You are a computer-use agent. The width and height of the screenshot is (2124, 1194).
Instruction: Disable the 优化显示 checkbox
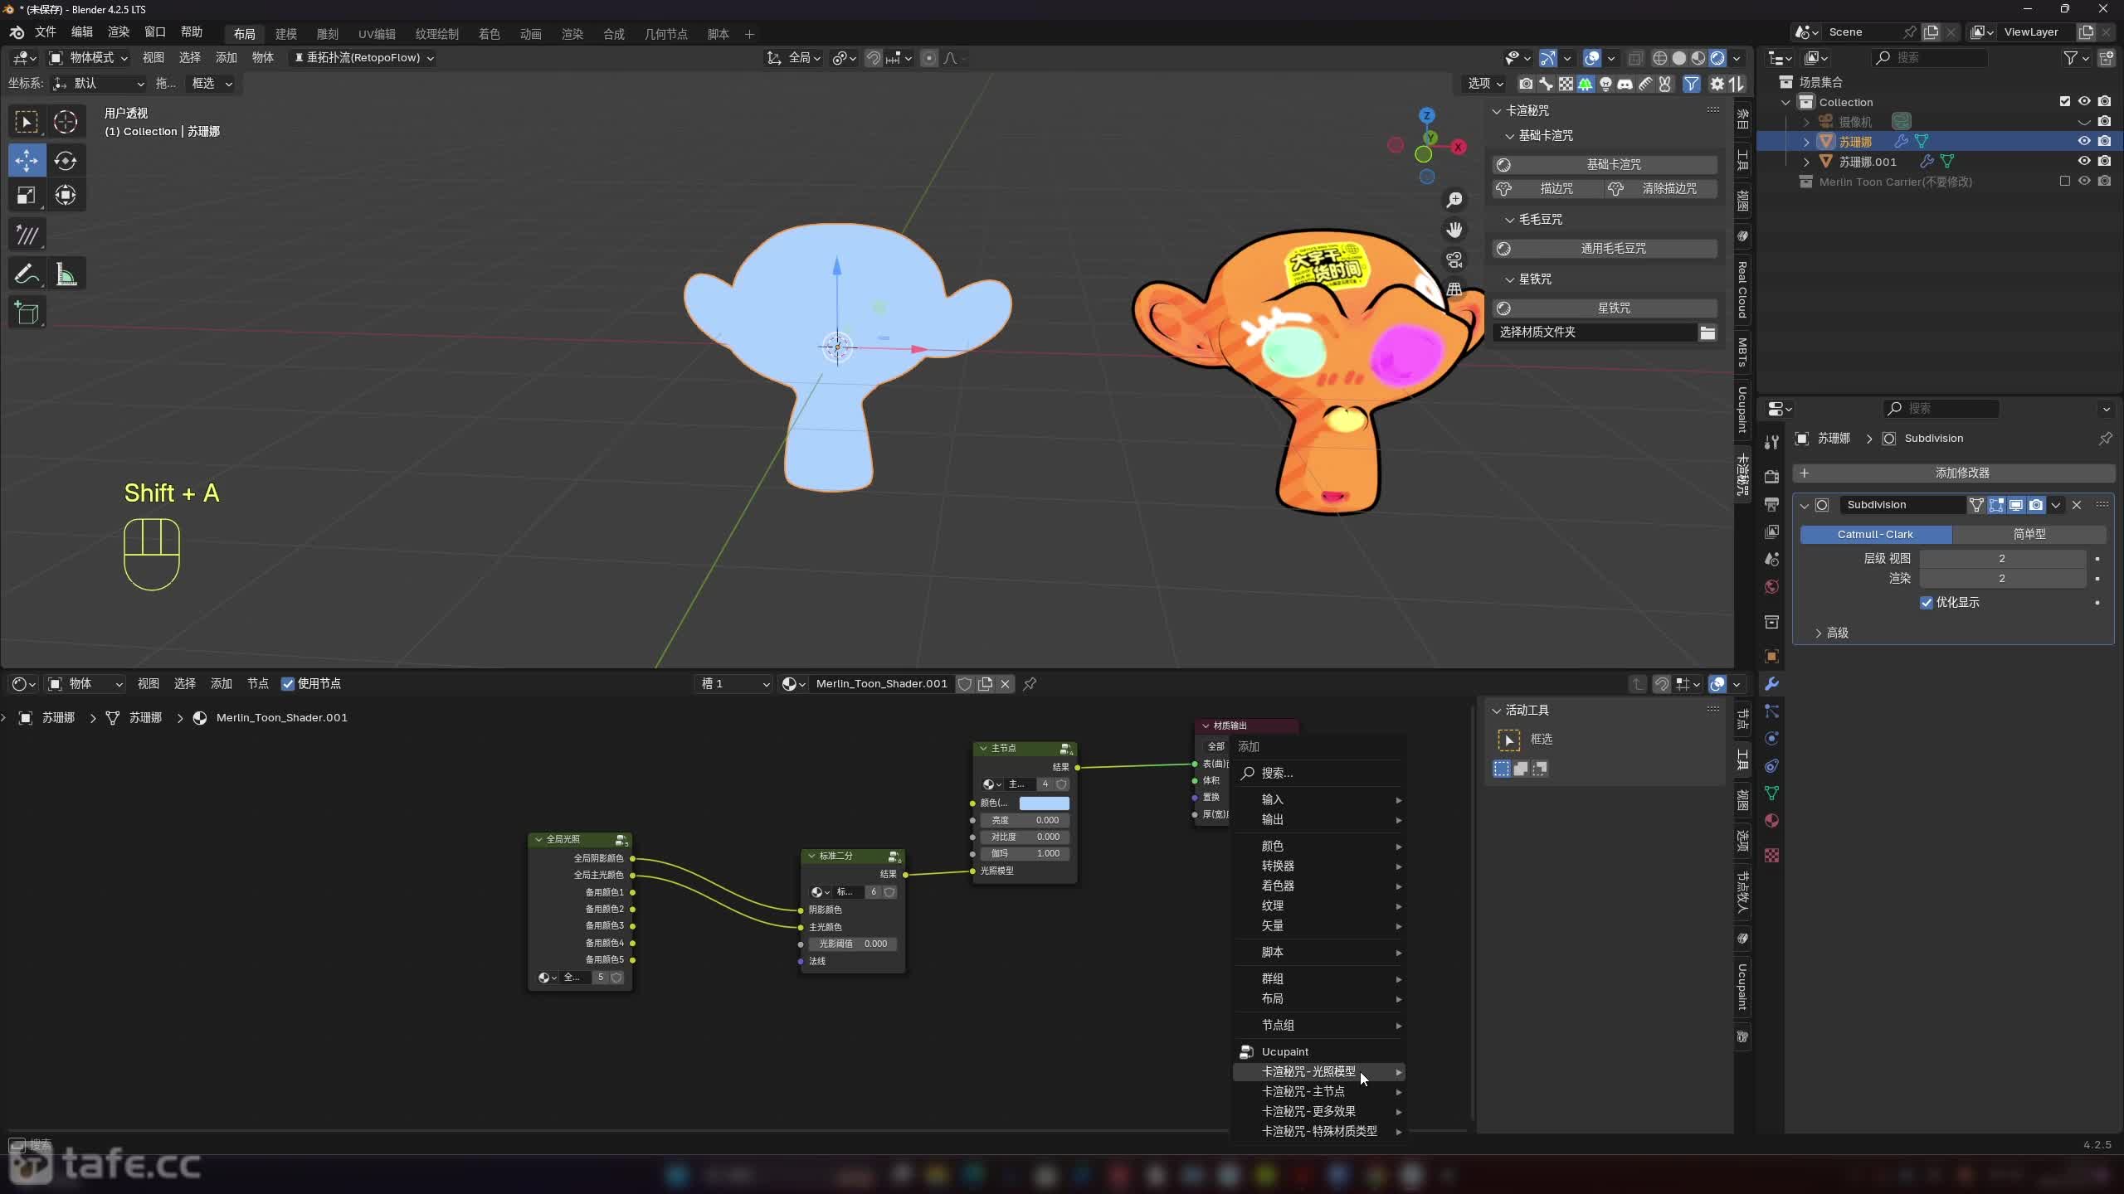[1927, 603]
